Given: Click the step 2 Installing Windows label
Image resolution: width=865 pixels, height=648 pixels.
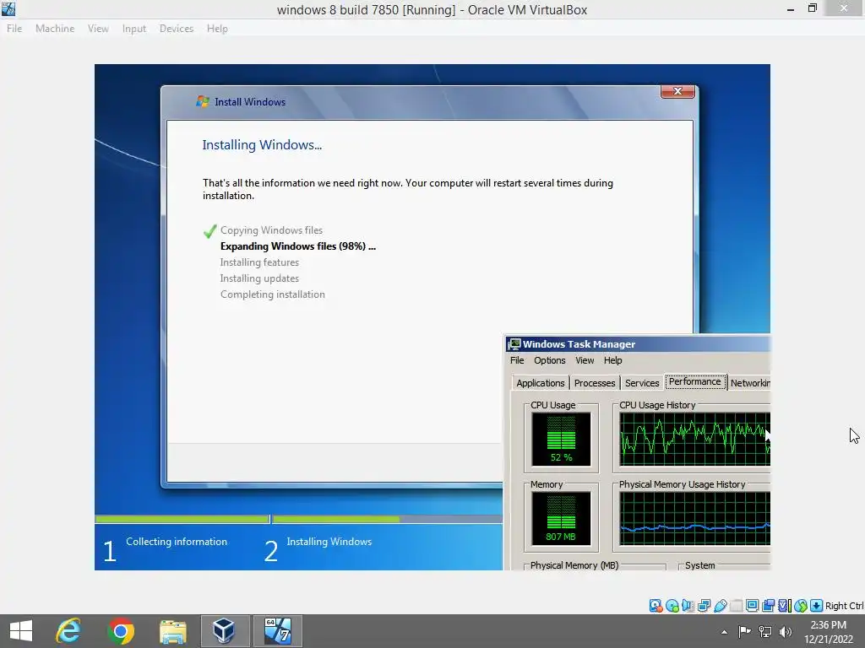Looking at the screenshot, I should click(329, 542).
